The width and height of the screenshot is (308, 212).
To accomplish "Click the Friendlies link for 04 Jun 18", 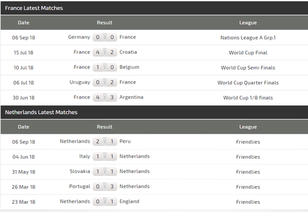I will click(x=248, y=157).
